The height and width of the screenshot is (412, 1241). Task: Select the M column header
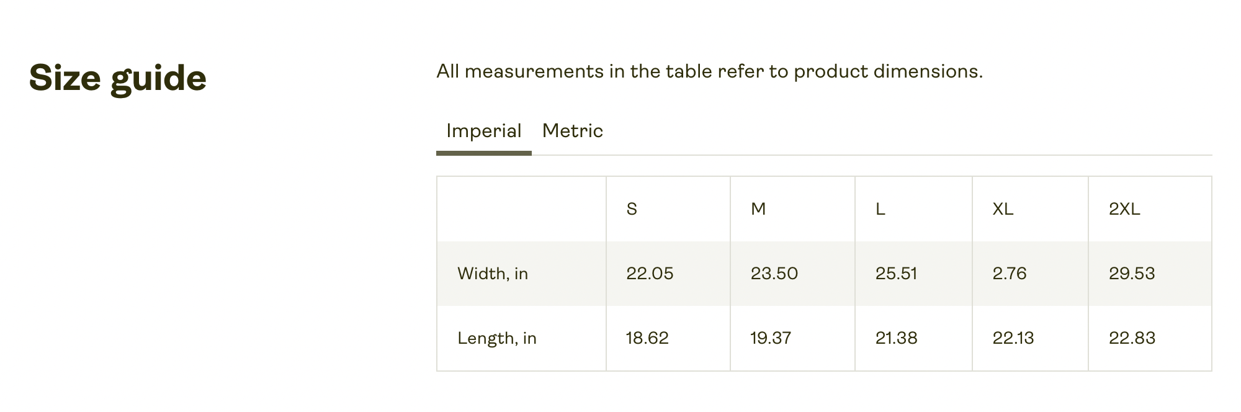pos(758,209)
